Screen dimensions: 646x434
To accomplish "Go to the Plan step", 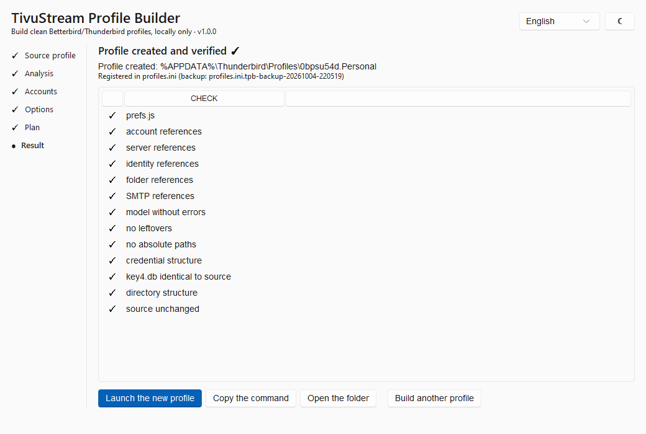I will click(26, 128).
